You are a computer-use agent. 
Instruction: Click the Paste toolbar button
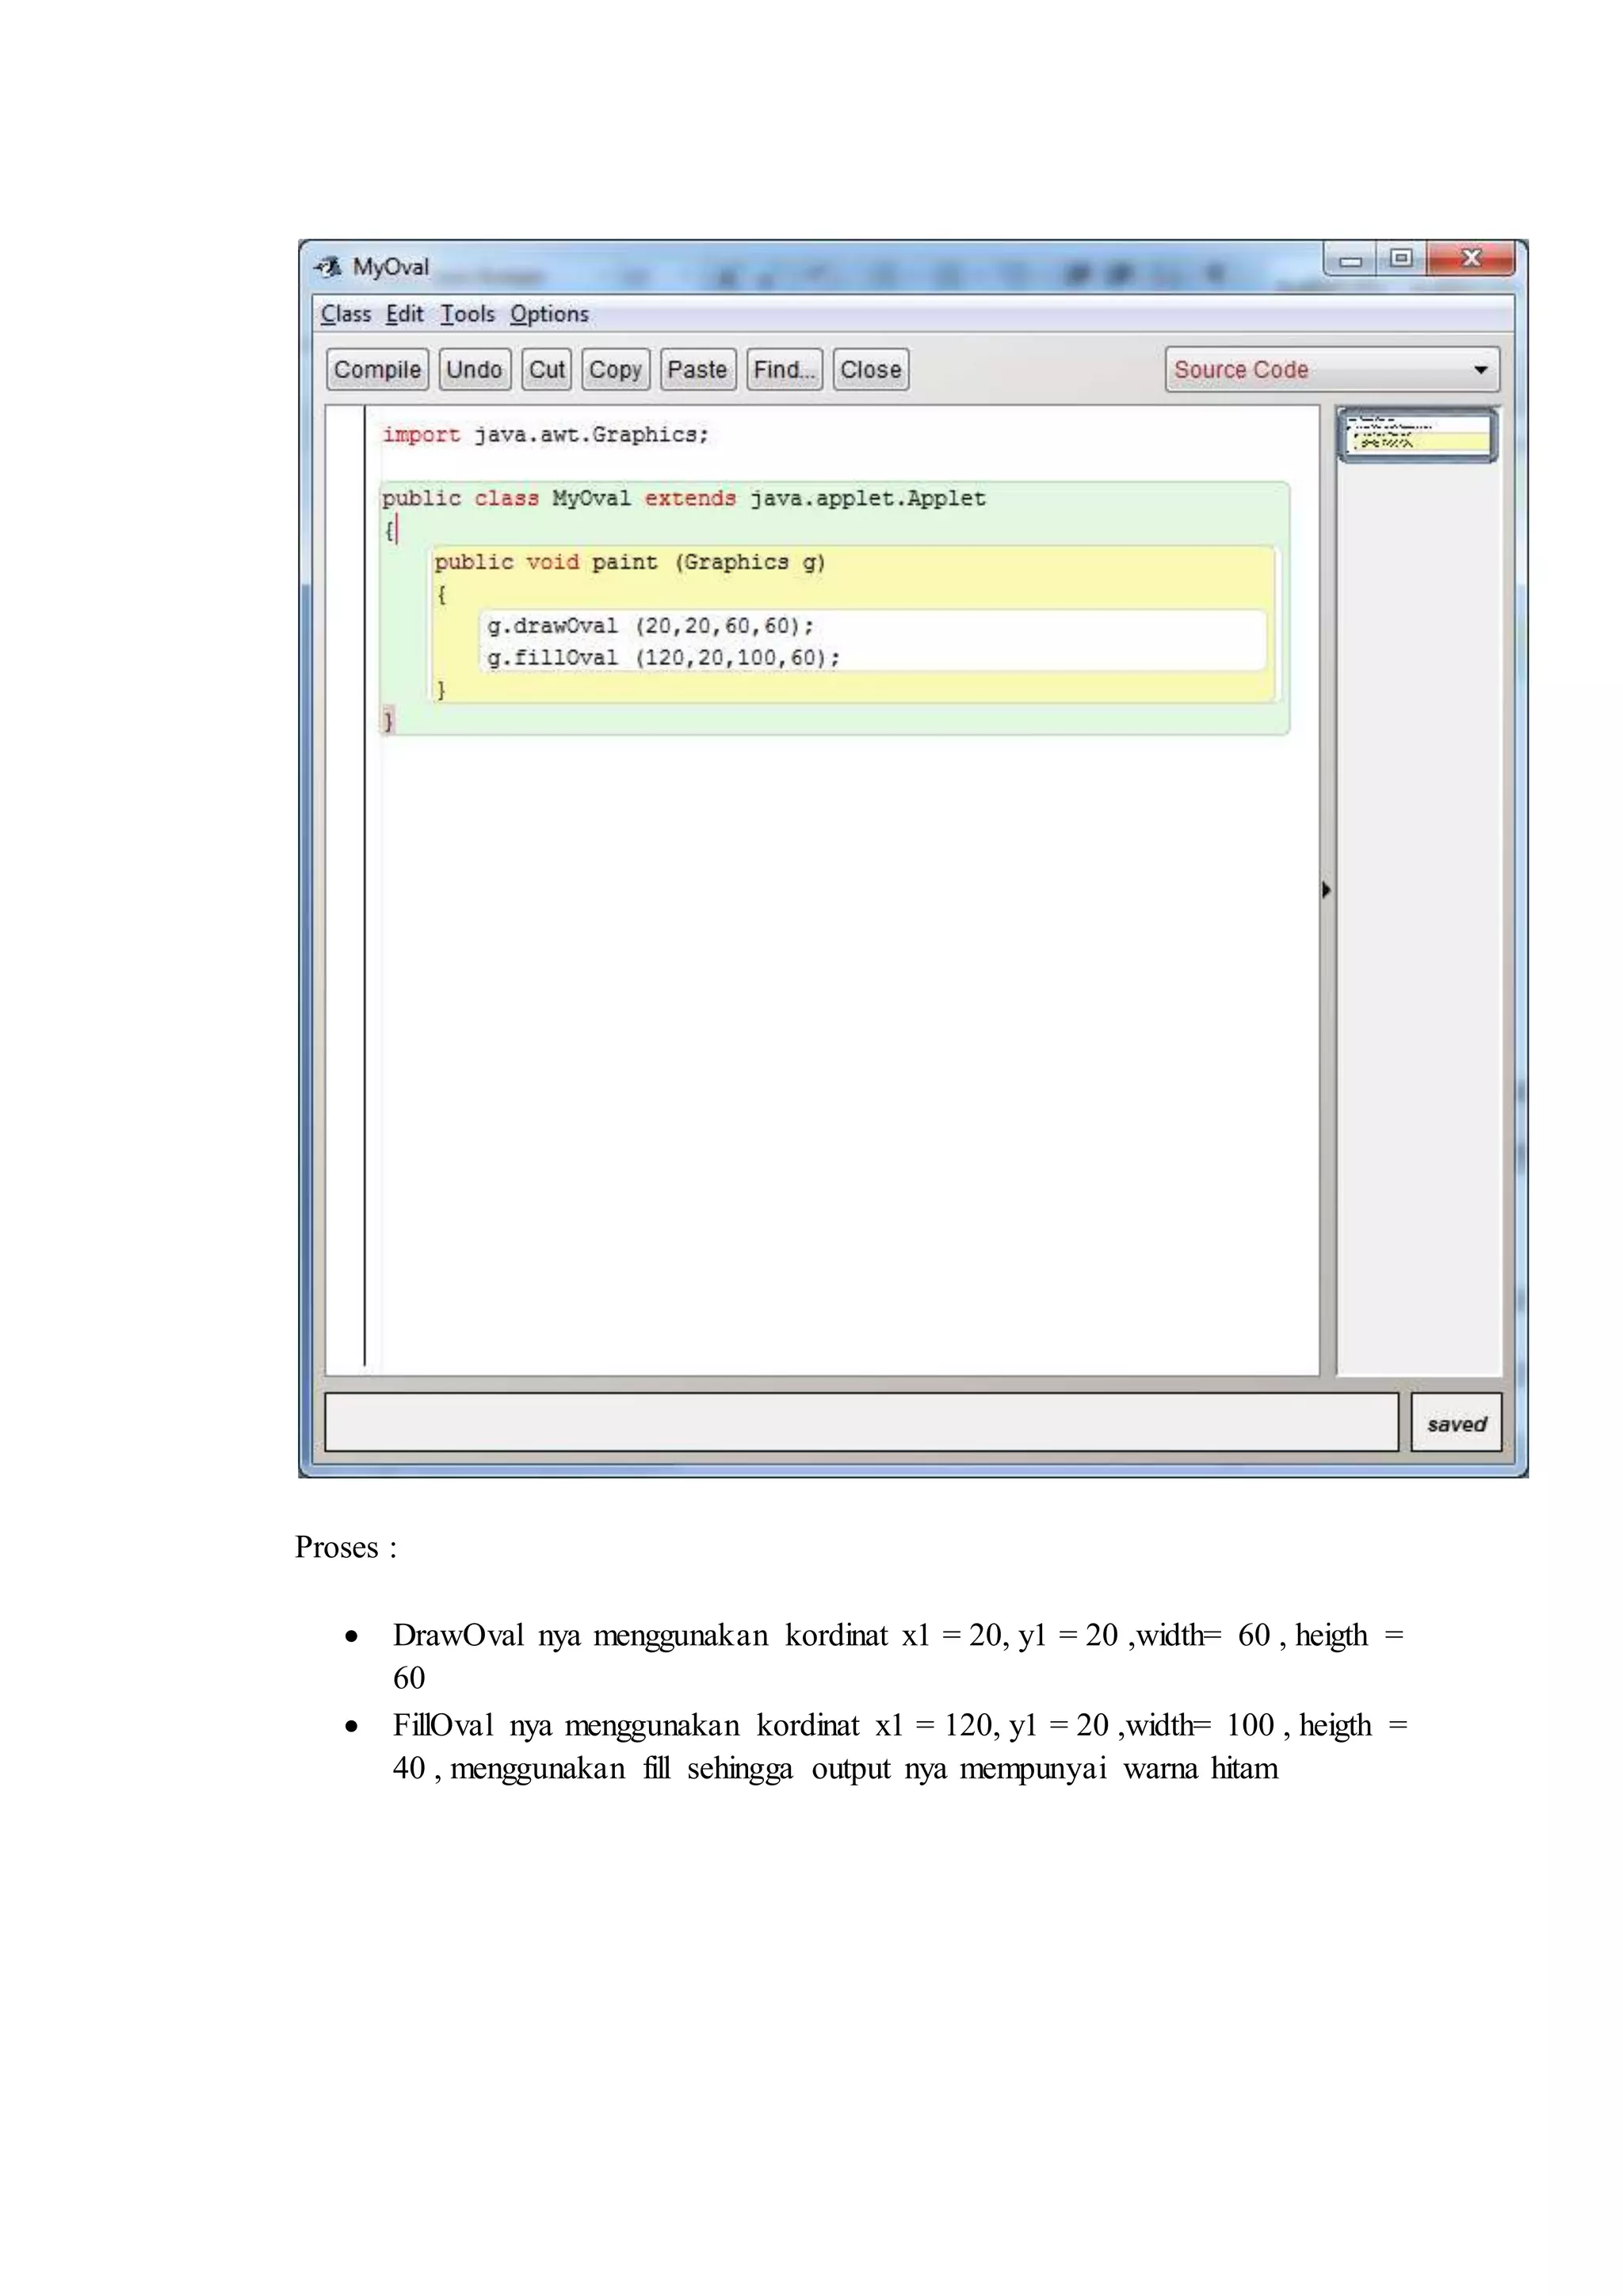pyautogui.click(x=697, y=369)
